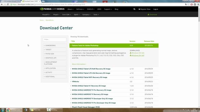
Task: Expand DEVELOPMENT PLATFORM filter category
Action: [x=55, y=63]
